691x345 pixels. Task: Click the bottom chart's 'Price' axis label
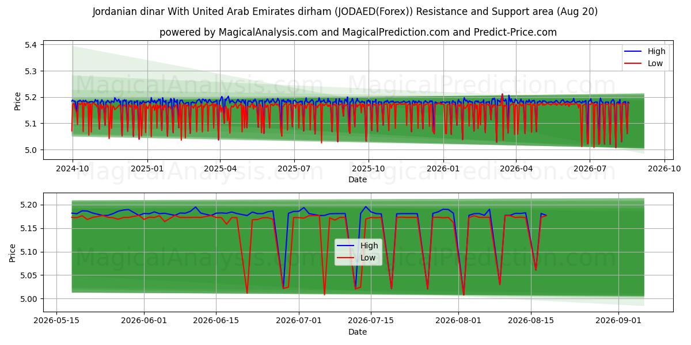13,252
